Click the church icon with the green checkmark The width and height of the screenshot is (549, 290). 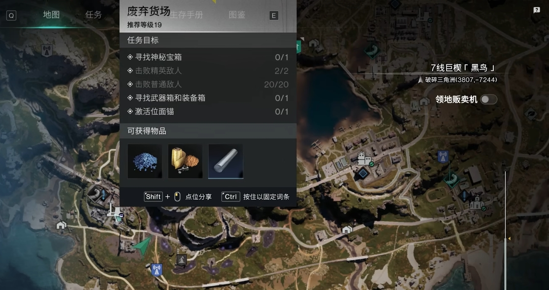tap(477, 204)
